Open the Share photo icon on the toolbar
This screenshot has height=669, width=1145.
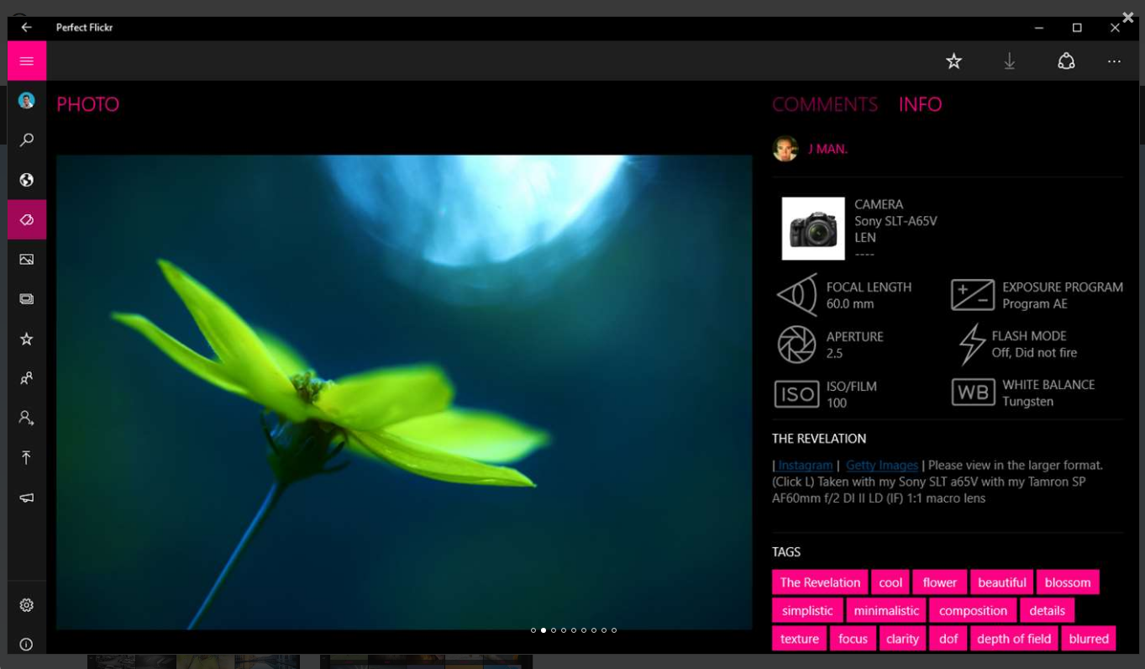(1066, 61)
